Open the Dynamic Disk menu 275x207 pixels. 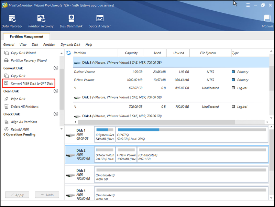(x=70, y=45)
